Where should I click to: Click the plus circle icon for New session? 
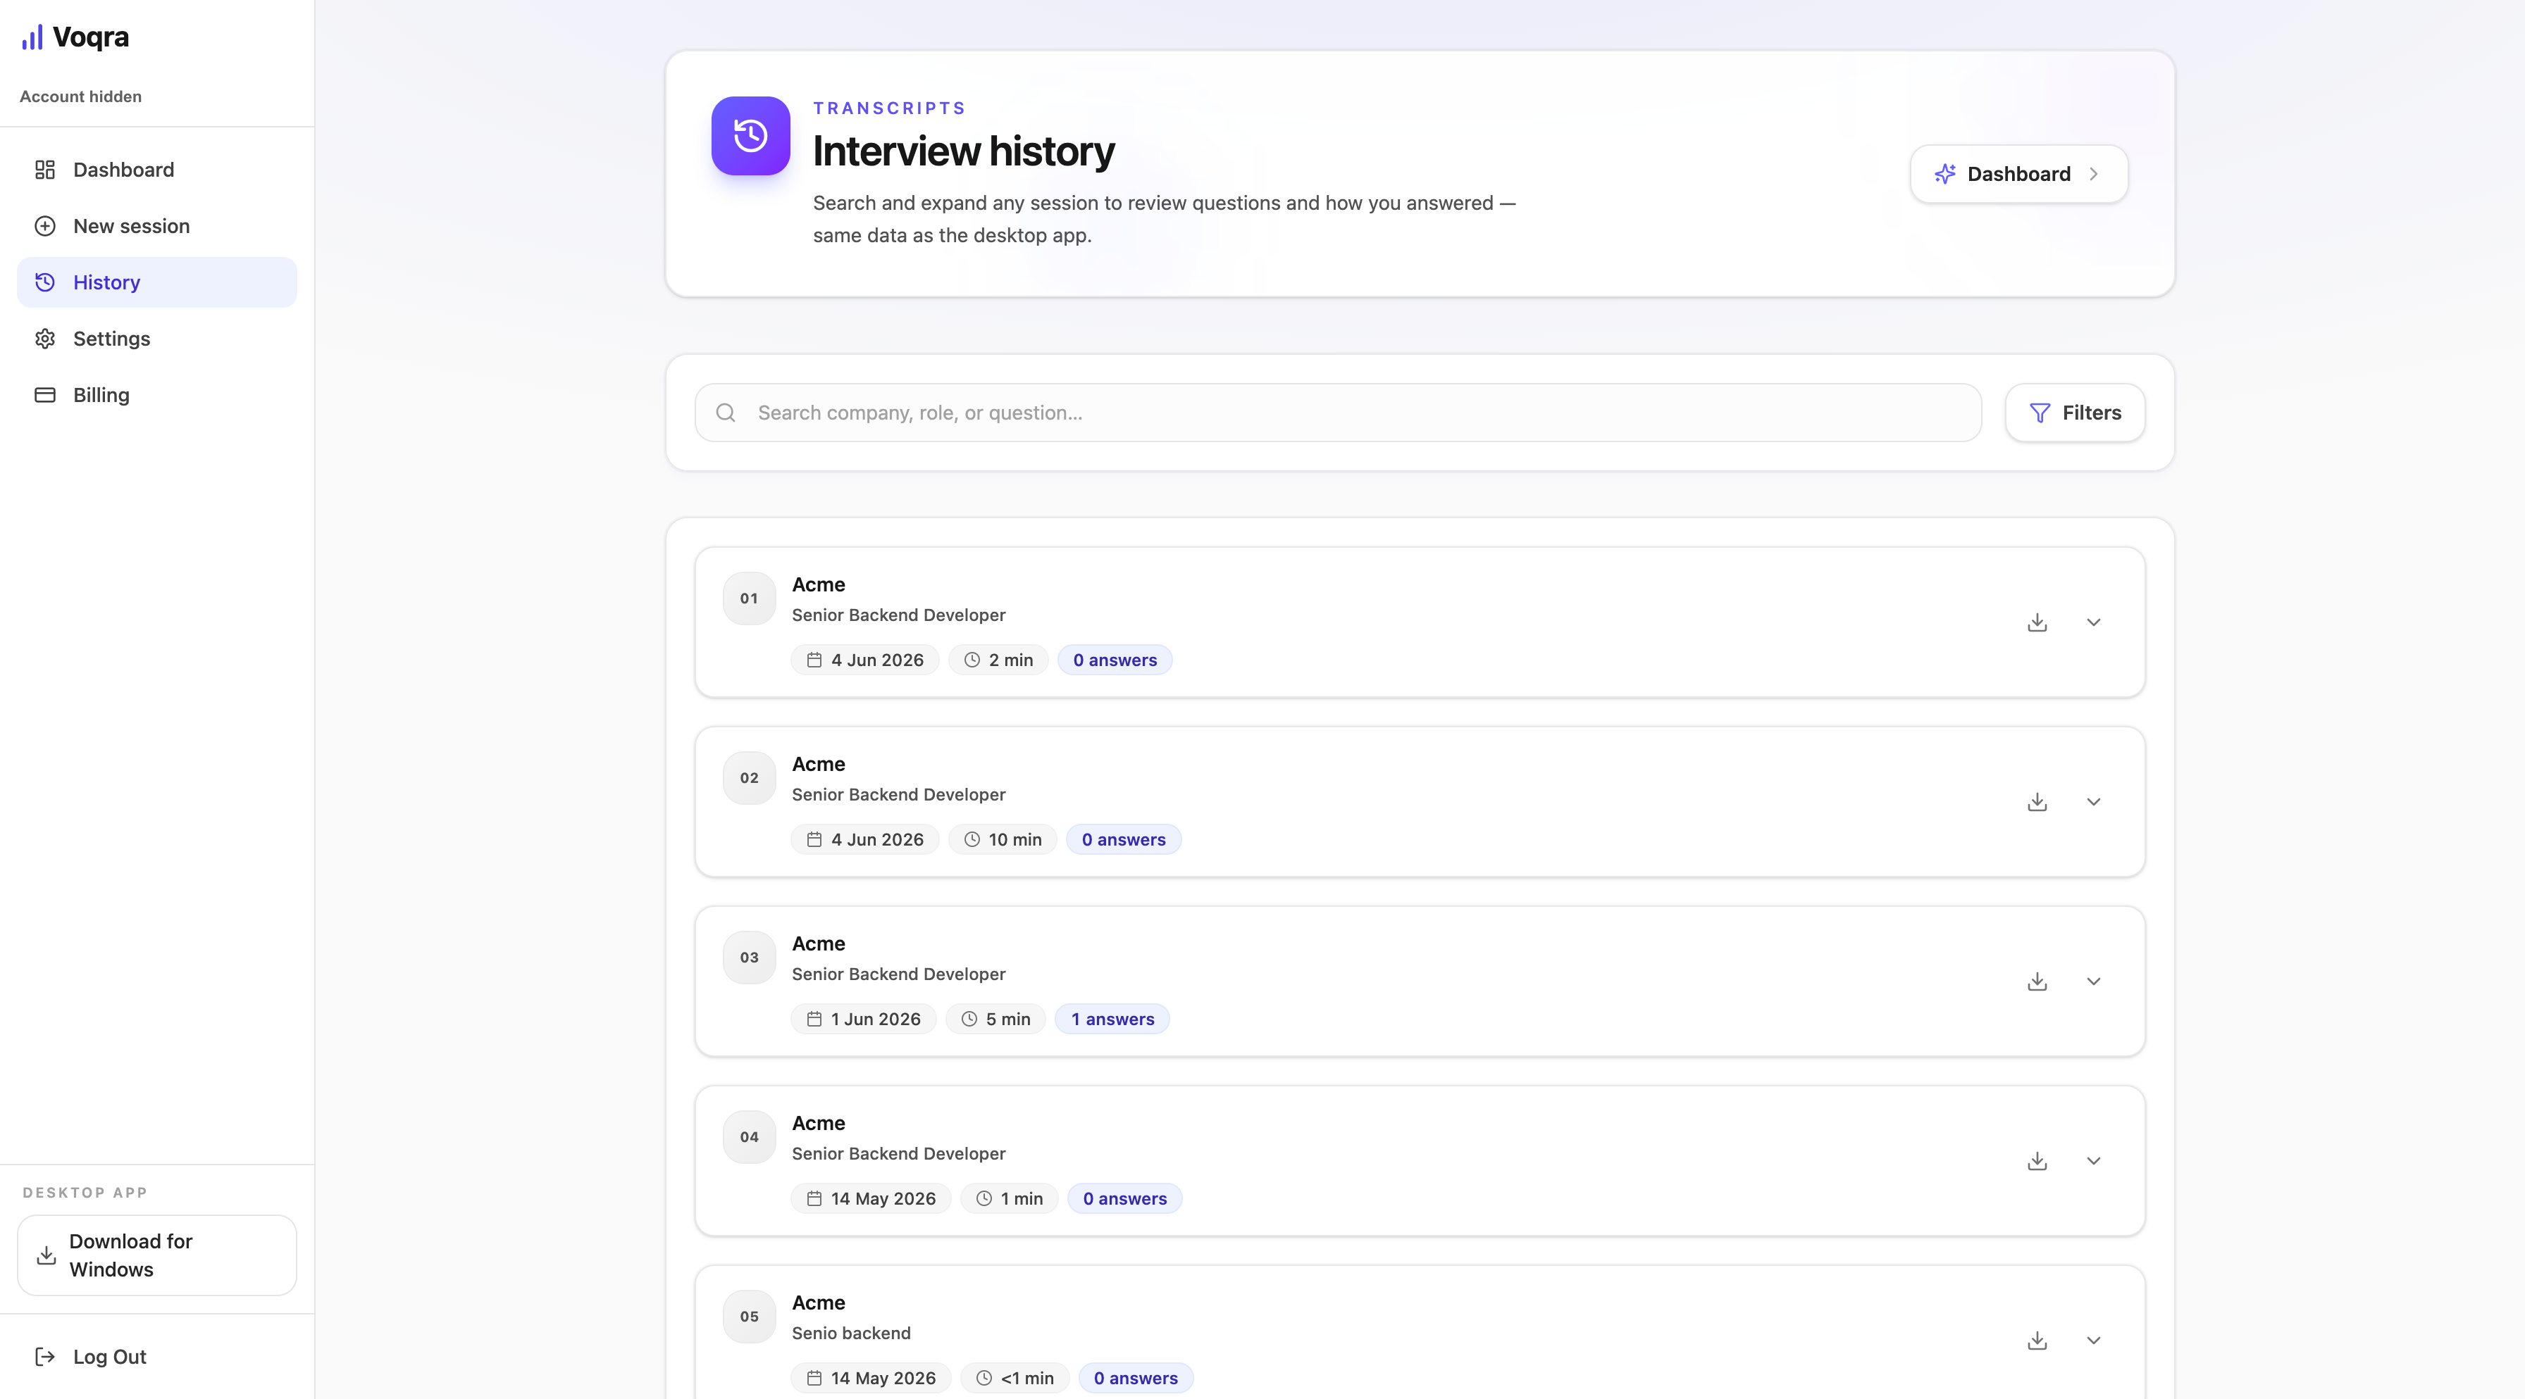pos(45,226)
